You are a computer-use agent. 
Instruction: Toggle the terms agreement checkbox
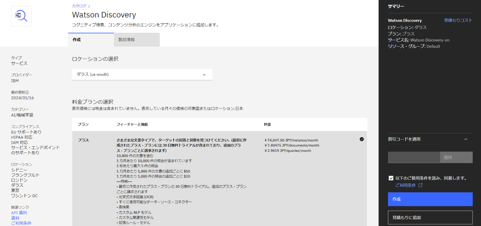[391, 178]
